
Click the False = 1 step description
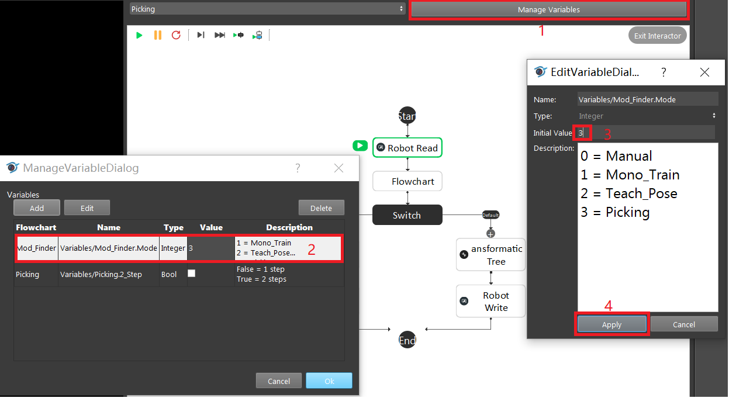click(x=289, y=274)
